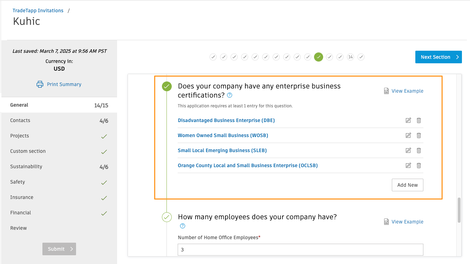Delete the Women Owned Small Business entry
This screenshot has height=264, width=470.
418,135
